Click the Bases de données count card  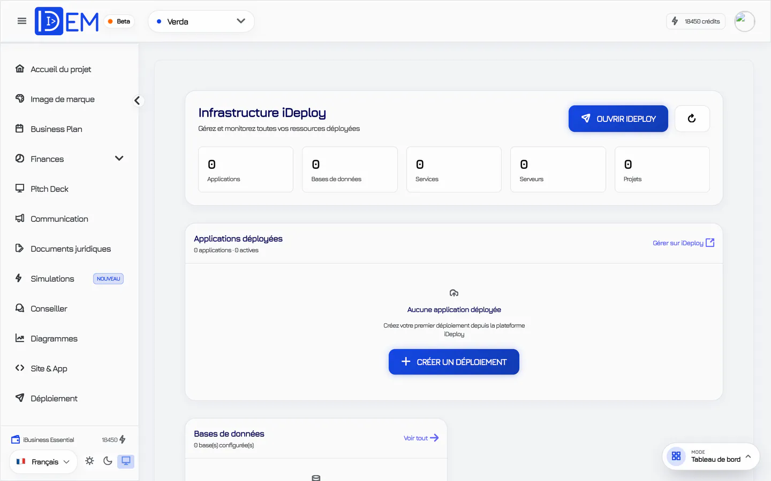(350, 169)
